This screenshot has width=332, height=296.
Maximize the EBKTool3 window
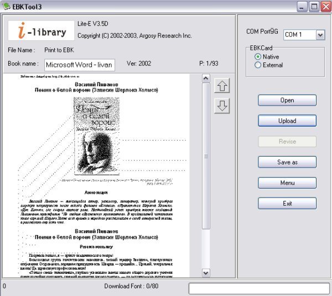(x=314, y=7)
